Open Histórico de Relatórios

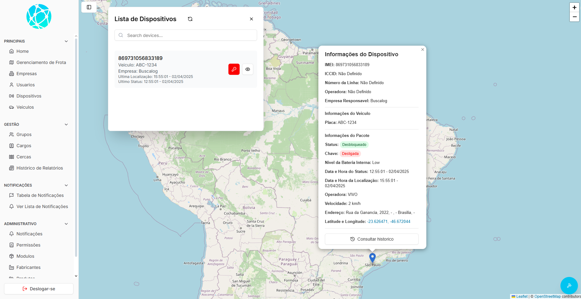(x=40, y=168)
